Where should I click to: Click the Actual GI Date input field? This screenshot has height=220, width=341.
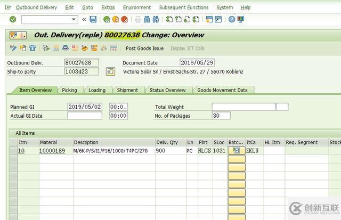point(85,116)
